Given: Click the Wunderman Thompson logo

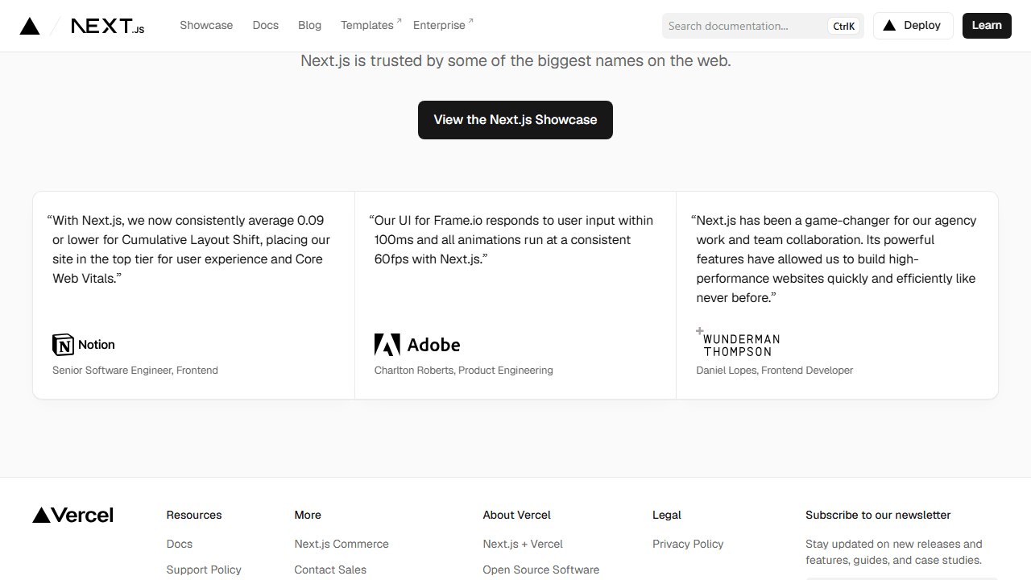Looking at the screenshot, I should point(738,342).
